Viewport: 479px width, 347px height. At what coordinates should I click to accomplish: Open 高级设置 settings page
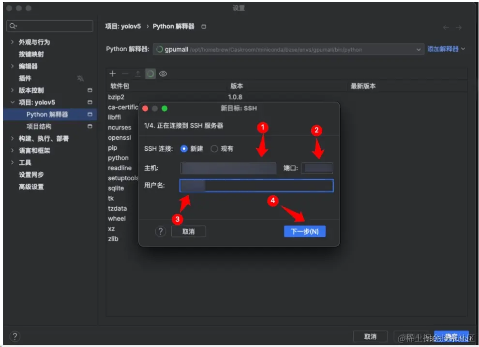(31, 187)
